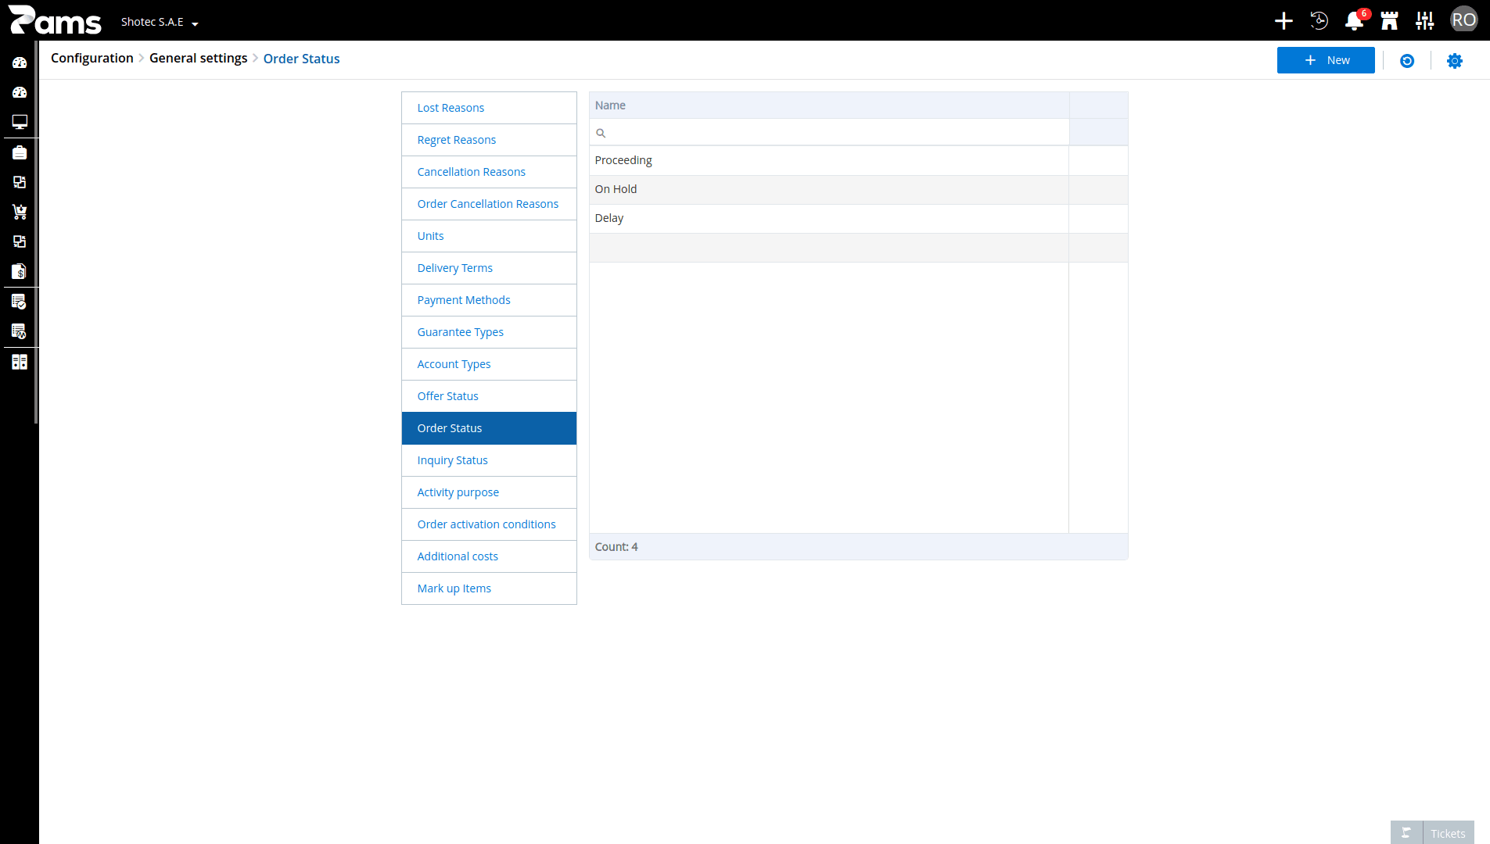The height and width of the screenshot is (844, 1490).
Task: Open Inquiry Status settings
Action: click(489, 460)
